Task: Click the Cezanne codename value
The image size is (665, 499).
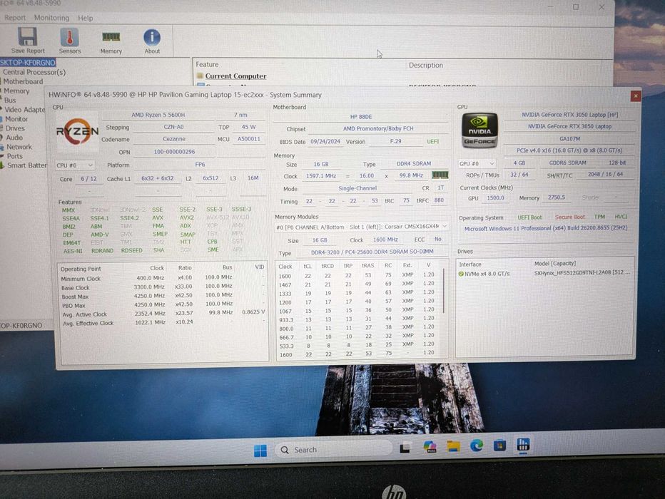Action: point(174,139)
